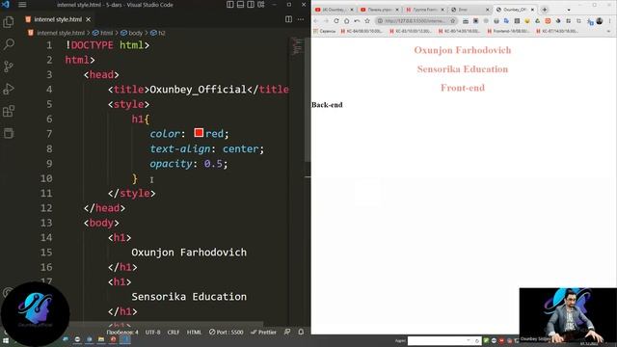Click the editor minimap
This screenshot has height=347, width=617.
coord(297,46)
